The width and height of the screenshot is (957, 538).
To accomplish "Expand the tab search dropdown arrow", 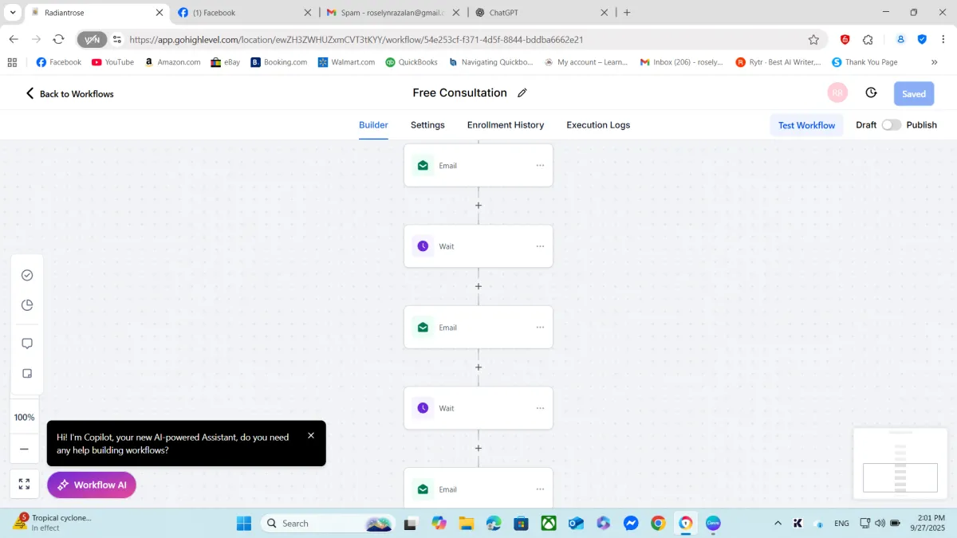I will pyautogui.click(x=13, y=13).
